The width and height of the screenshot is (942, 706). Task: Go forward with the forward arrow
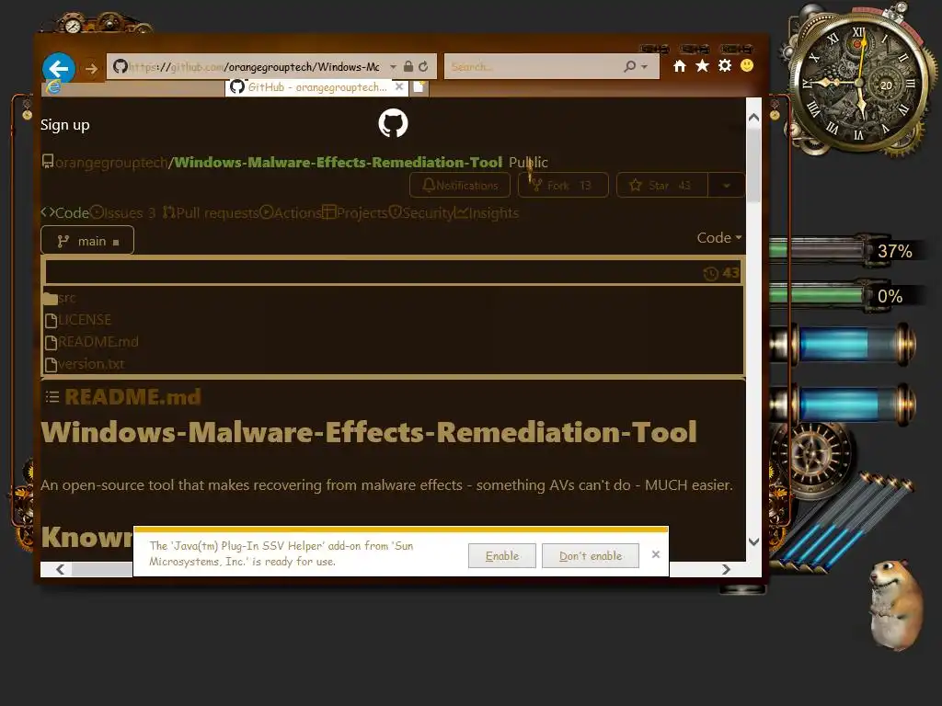pyautogui.click(x=91, y=69)
